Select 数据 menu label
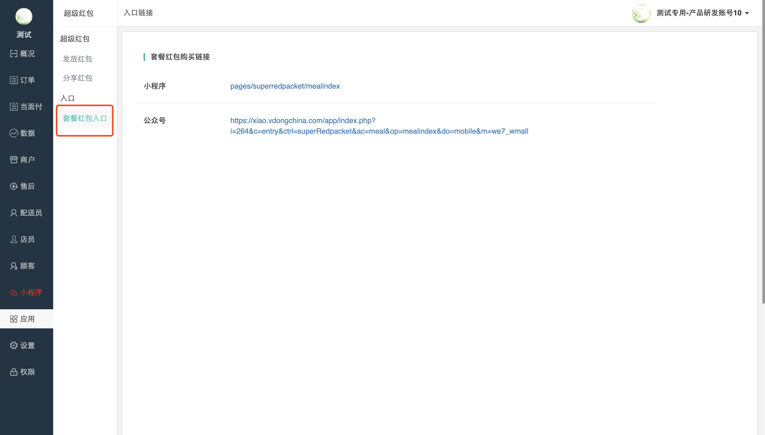Screen dimensions: 765x435 [28, 133]
